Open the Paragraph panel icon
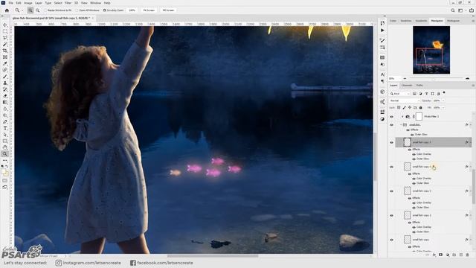 pyautogui.click(x=382, y=81)
